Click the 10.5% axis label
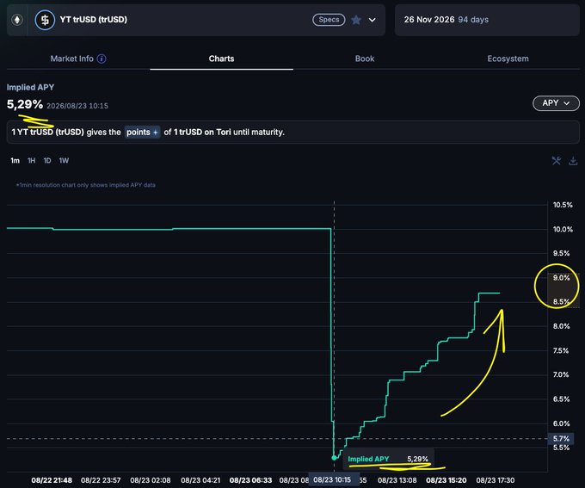 pyautogui.click(x=563, y=205)
